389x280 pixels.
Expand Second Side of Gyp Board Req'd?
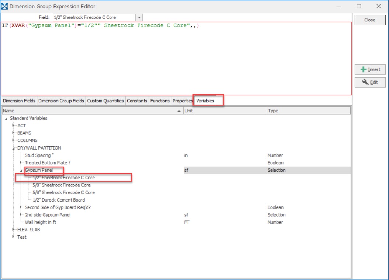[21, 207]
